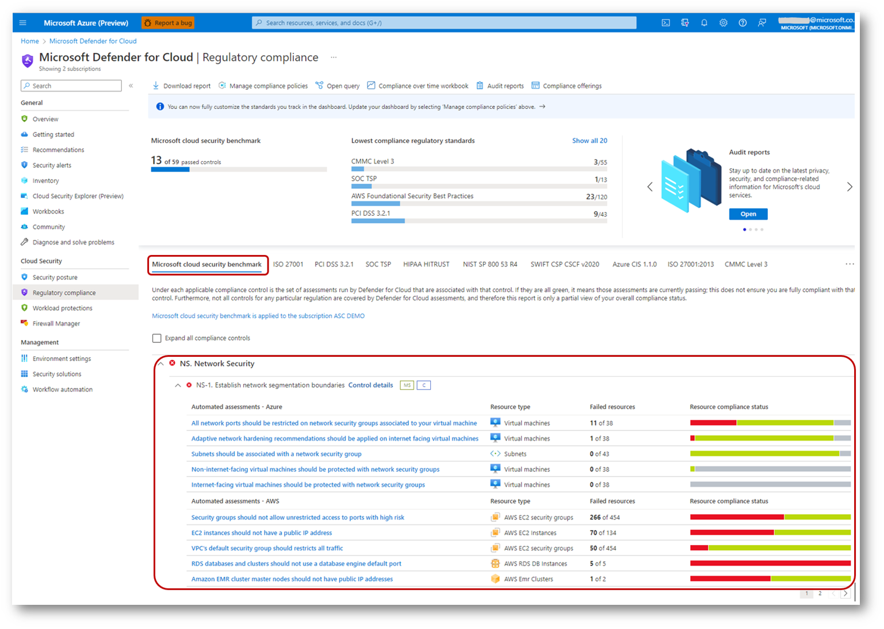
Task: Open EC2 instances public IP address assessment
Action: [x=262, y=533]
